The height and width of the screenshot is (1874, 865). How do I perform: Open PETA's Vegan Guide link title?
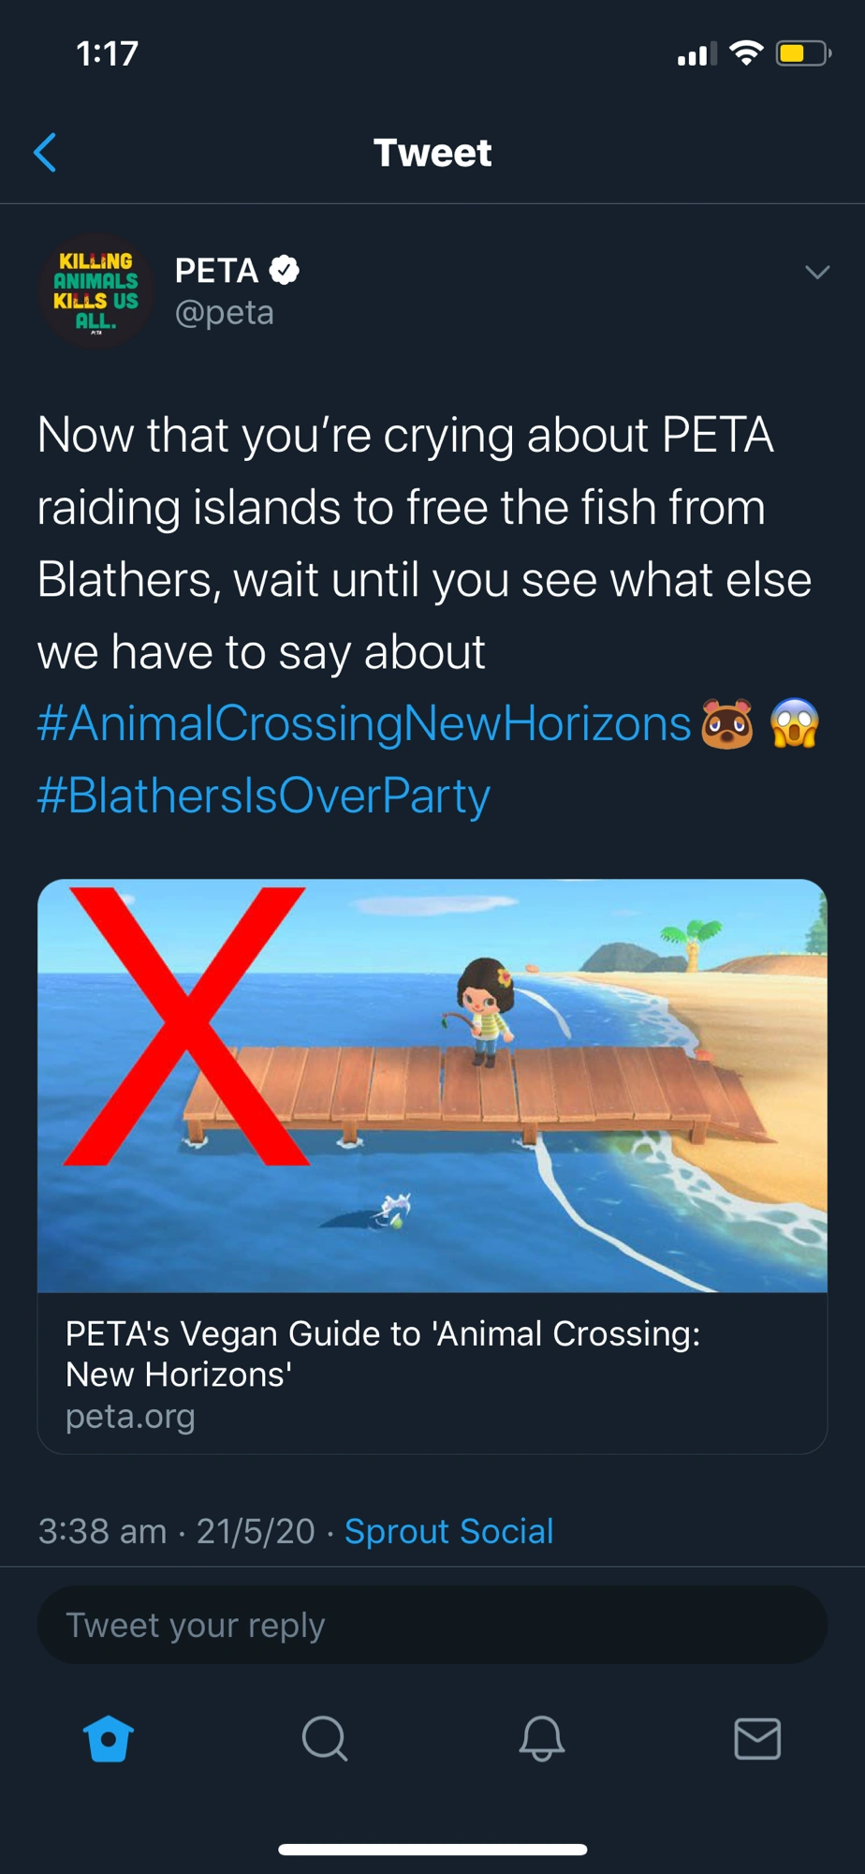pos(383,1353)
